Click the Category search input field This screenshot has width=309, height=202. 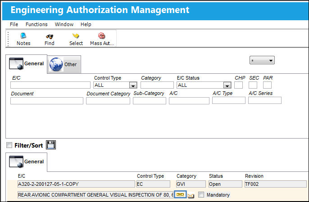click(157, 85)
